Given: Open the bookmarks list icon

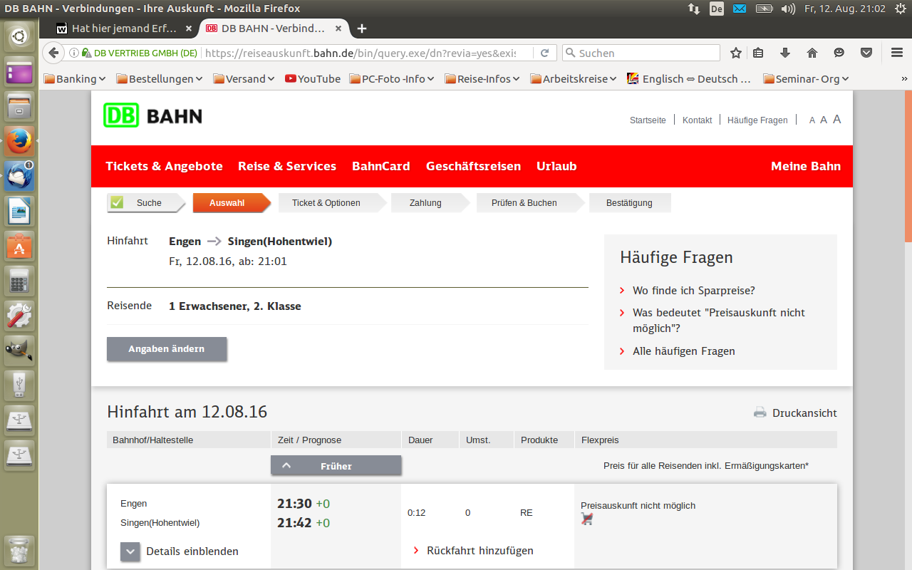Looking at the screenshot, I should tap(758, 53).
